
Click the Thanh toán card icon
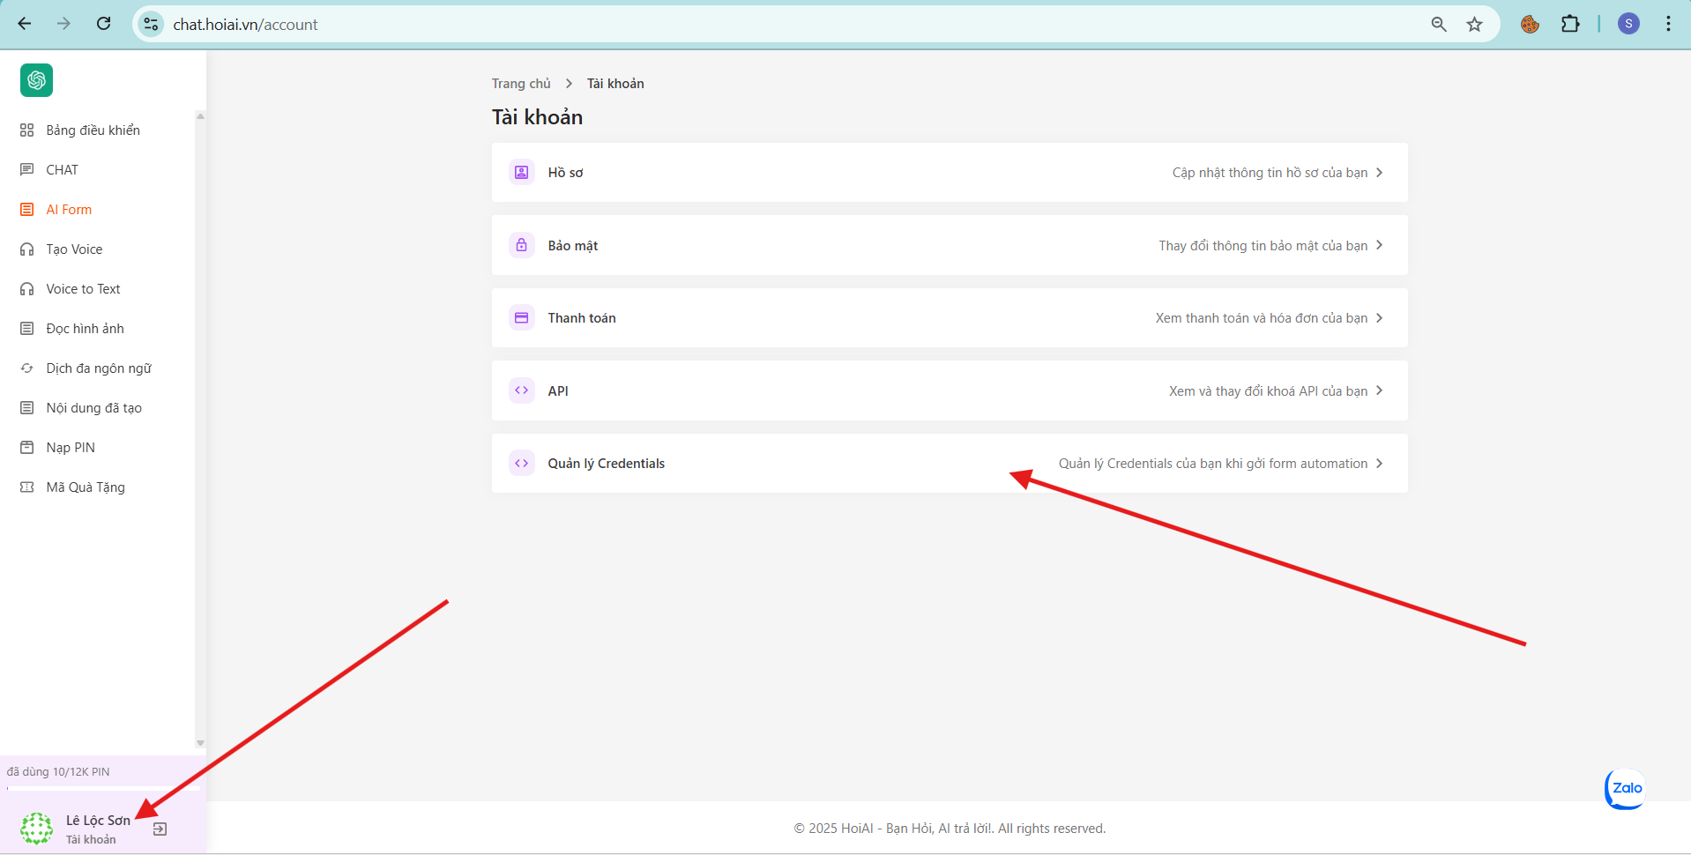point(521,317)
